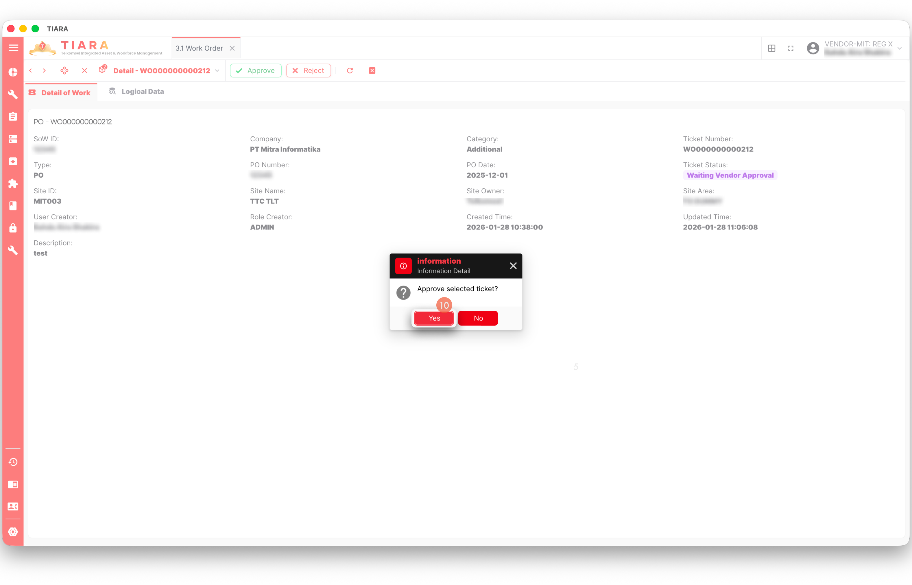Viewport: 912px width, 585px height.
Task: Click the hamburger menu icon
Action: pos(13,48)
